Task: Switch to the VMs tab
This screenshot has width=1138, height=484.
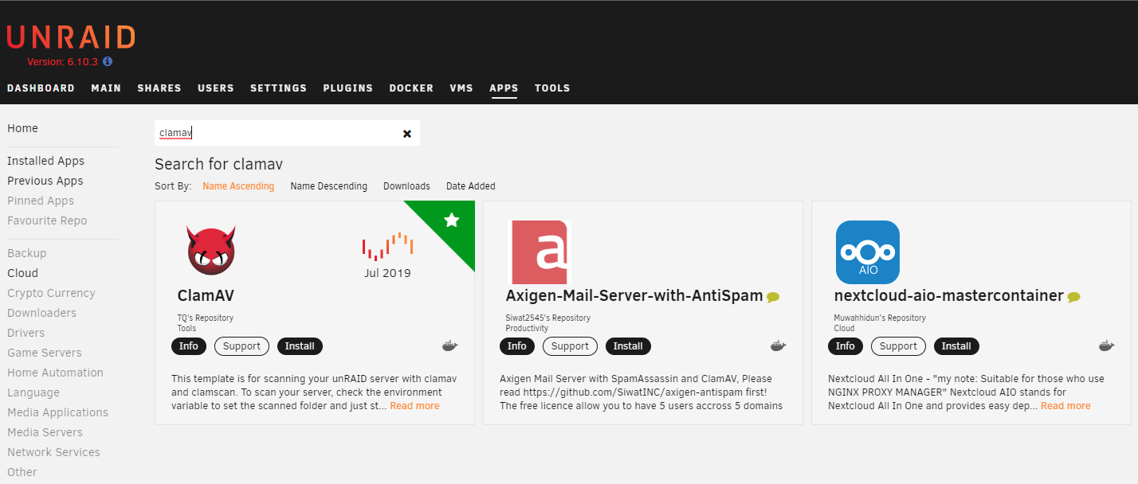Action: (x=461, y=88)
